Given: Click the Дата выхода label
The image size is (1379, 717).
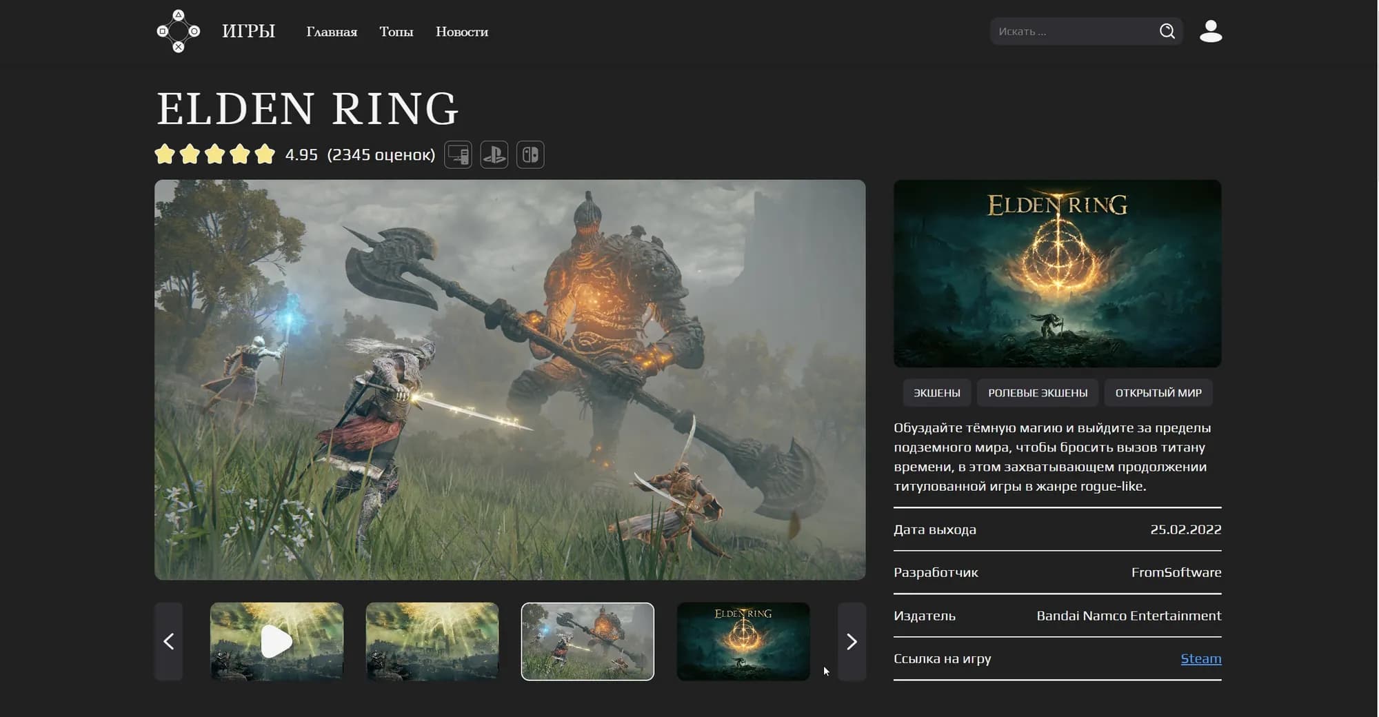Looking at the screenshot, I should 935,529.
